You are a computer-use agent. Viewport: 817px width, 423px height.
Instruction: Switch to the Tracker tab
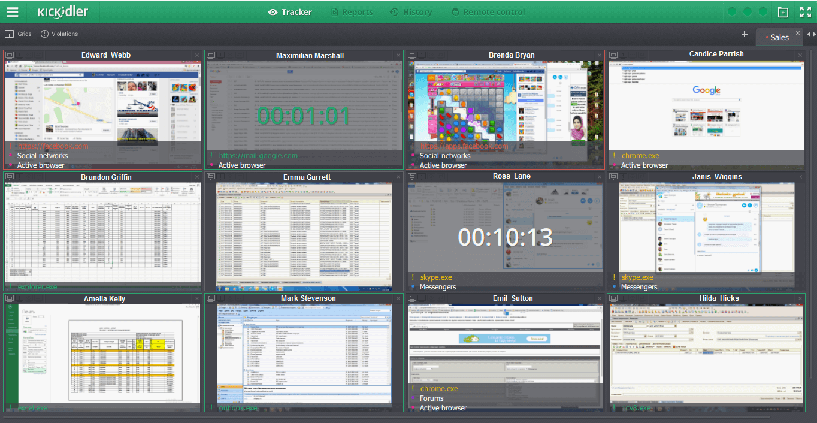click(x=291, y=12)
